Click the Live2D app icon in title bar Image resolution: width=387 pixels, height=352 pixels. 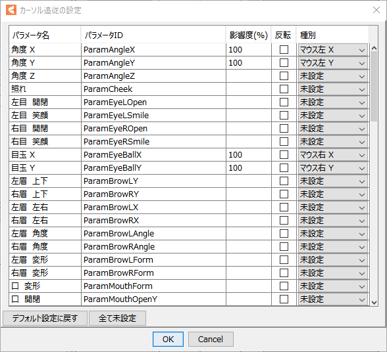coord(11,10)
